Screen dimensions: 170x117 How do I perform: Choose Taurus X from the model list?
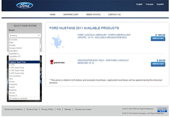24,96
